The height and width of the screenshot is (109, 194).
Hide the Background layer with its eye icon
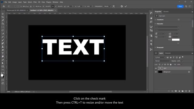[156, 72]
